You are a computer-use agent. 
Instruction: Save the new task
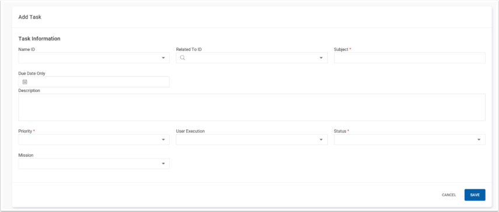(x=475, y=195)
